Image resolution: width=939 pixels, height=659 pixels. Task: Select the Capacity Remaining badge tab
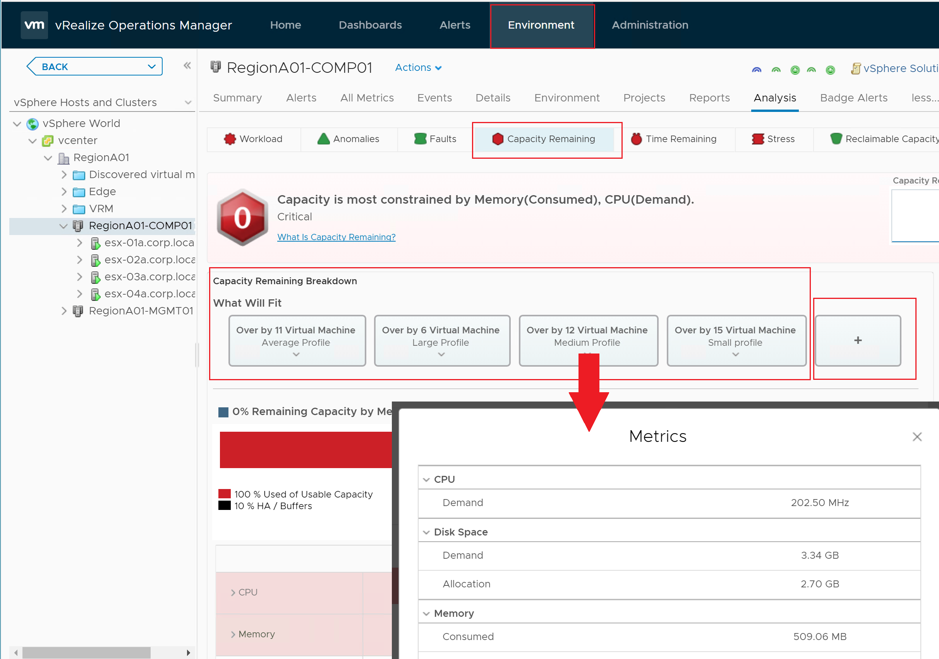tap(544, 139)
